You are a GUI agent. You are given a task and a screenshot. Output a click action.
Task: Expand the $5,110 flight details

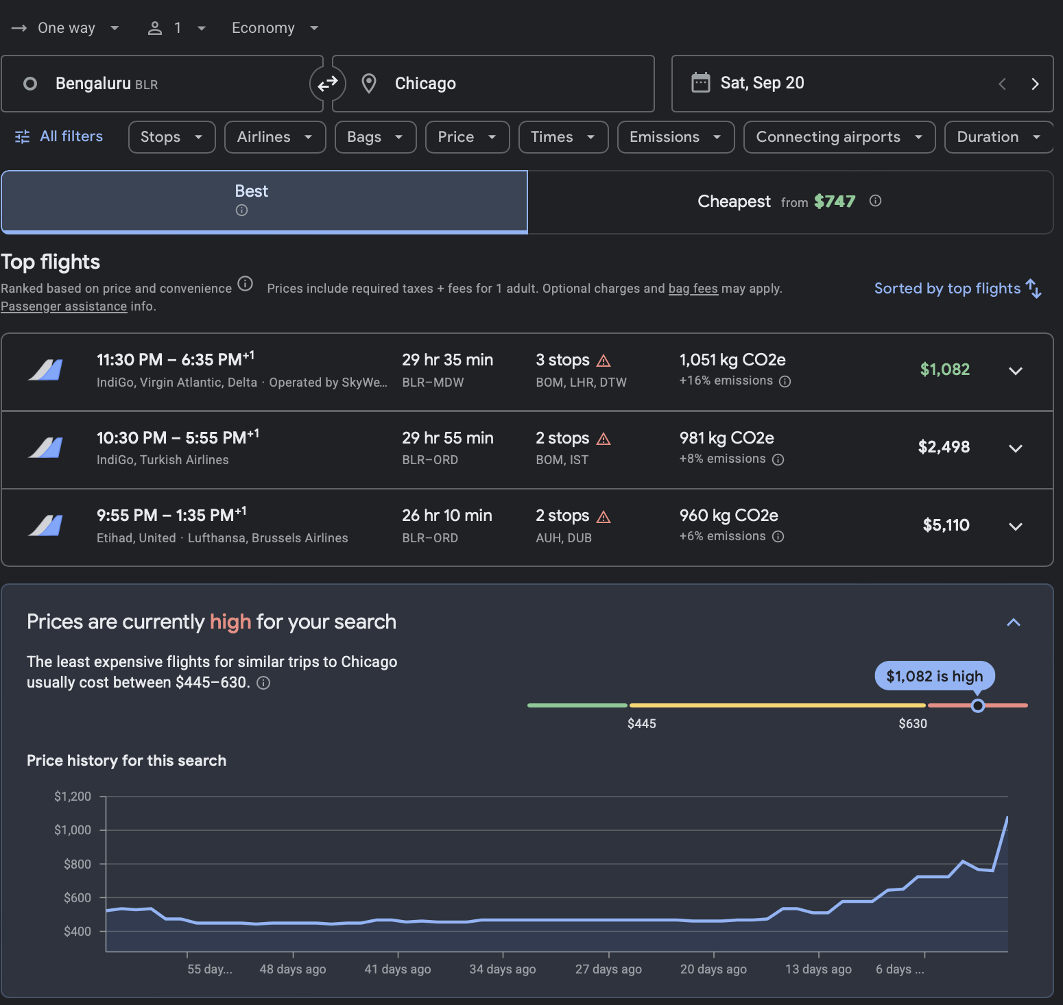point(1016,526)
